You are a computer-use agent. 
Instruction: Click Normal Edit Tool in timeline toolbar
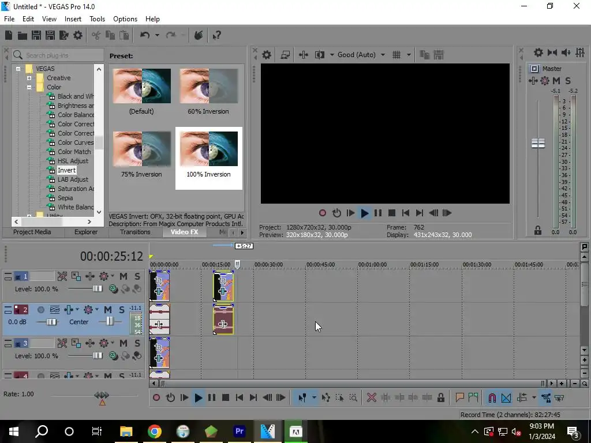(x=302, y=398)
